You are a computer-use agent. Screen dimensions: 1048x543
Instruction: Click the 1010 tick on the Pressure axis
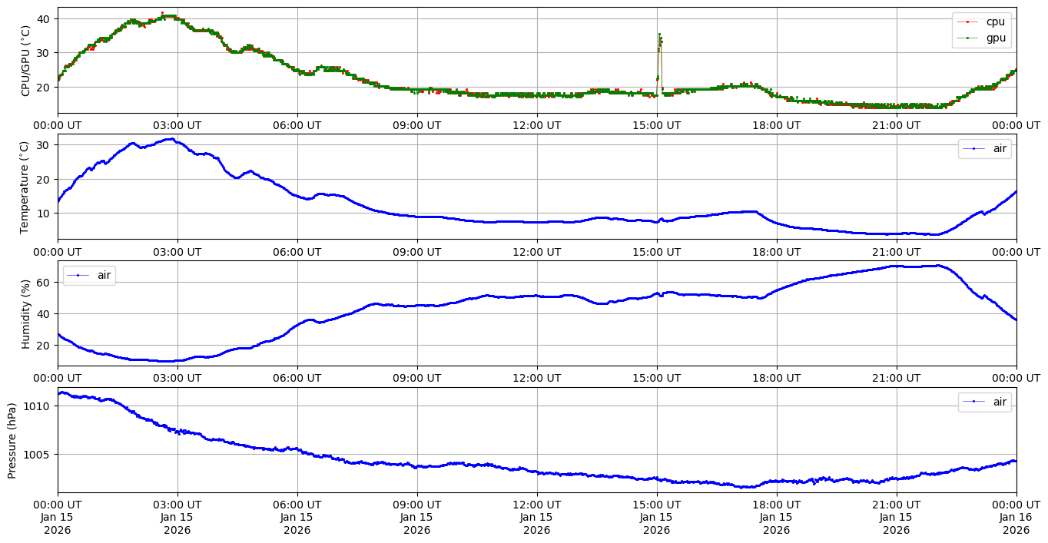click(39, 406)
